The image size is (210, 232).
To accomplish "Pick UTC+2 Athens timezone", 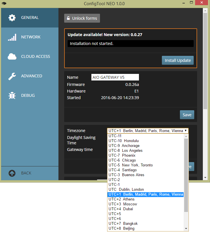I will pos(146,199).
